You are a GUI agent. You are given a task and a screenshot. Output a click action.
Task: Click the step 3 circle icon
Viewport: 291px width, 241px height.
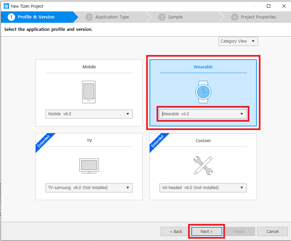point(162,17)
